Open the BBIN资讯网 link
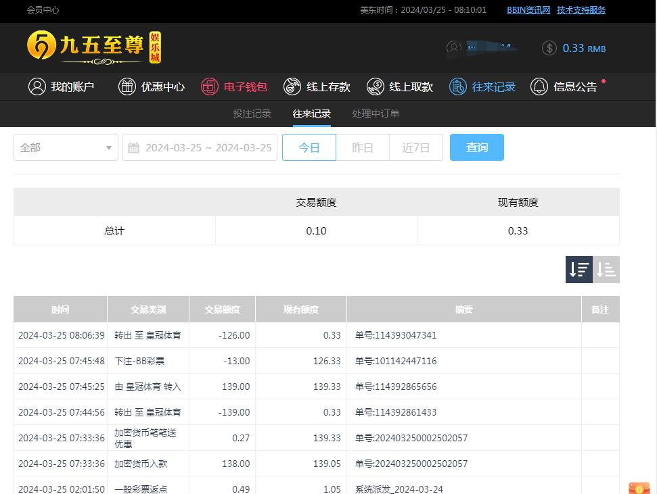This screenshot has width=657, height=494. click(528, 10)
